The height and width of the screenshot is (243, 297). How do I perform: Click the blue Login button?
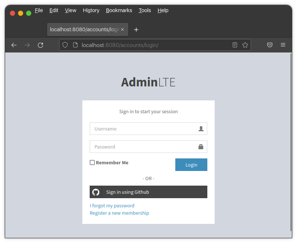coord(191,165)
